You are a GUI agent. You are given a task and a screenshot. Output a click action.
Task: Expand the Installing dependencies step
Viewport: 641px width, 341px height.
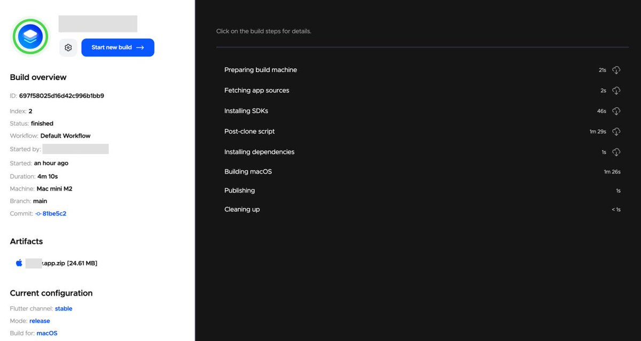coord(422,152)
